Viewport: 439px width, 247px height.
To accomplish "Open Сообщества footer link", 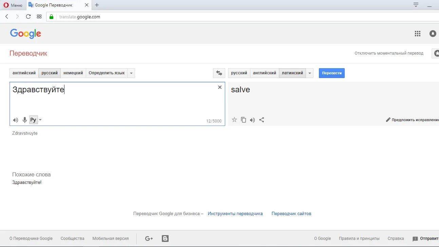I will coord(72,239).
